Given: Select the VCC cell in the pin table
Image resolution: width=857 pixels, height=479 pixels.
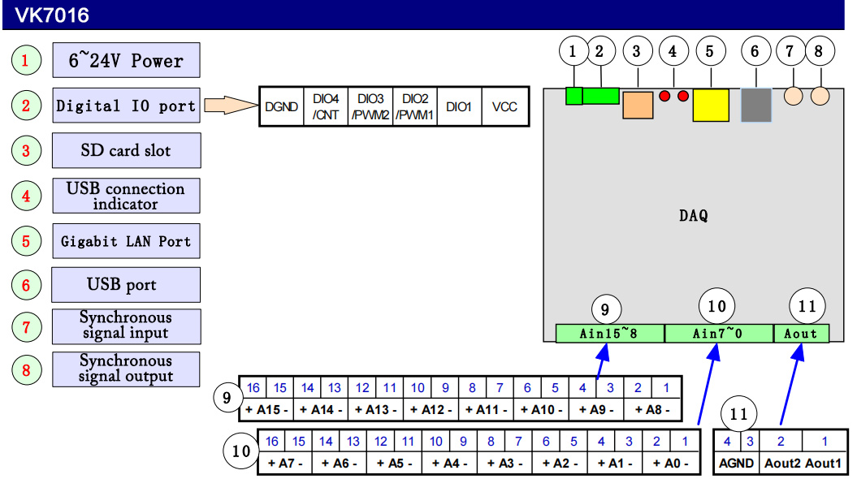Looking at the screenshot, I should point(505,106).
